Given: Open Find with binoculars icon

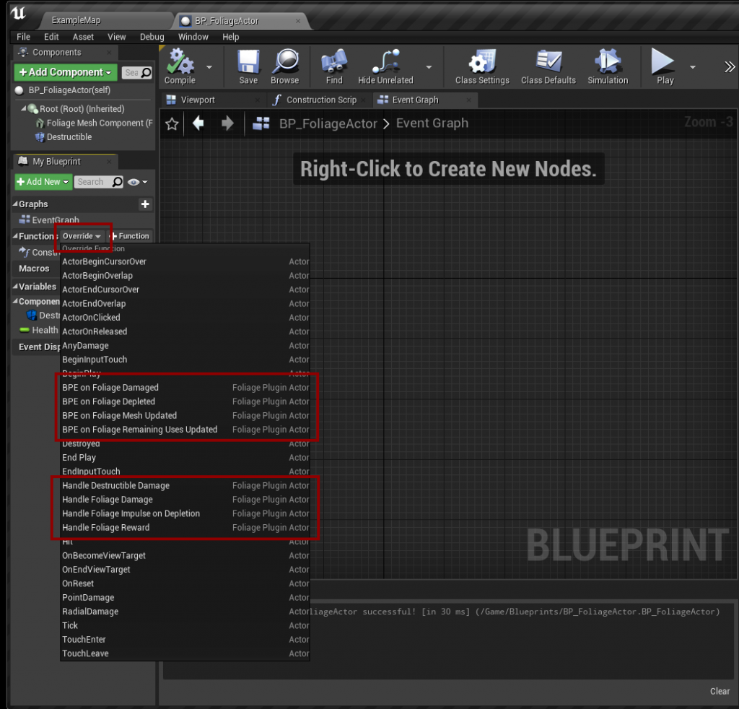Looking at the screenshot, I should click(334, 66).
